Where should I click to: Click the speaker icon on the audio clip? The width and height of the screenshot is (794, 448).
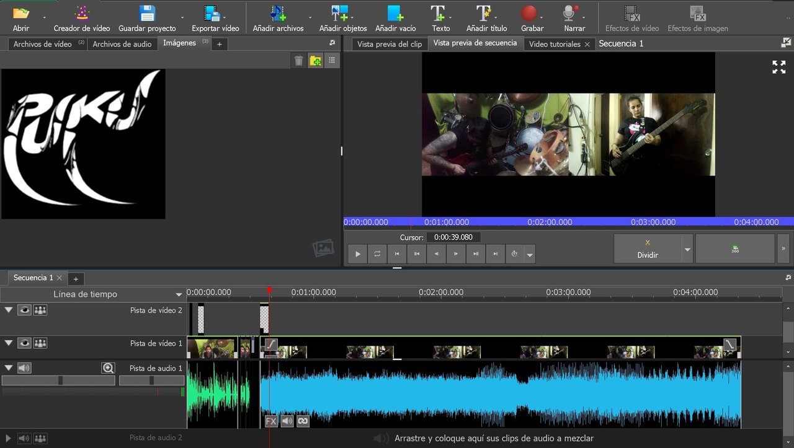(287, 421)
